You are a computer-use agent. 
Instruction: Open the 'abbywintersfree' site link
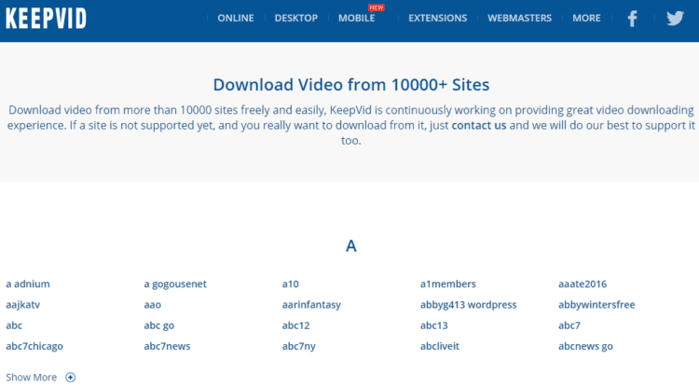coord(596,305)
